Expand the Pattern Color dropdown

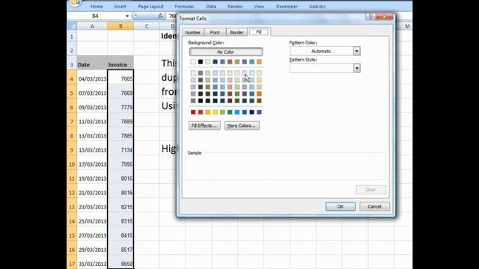click(356, 51)
